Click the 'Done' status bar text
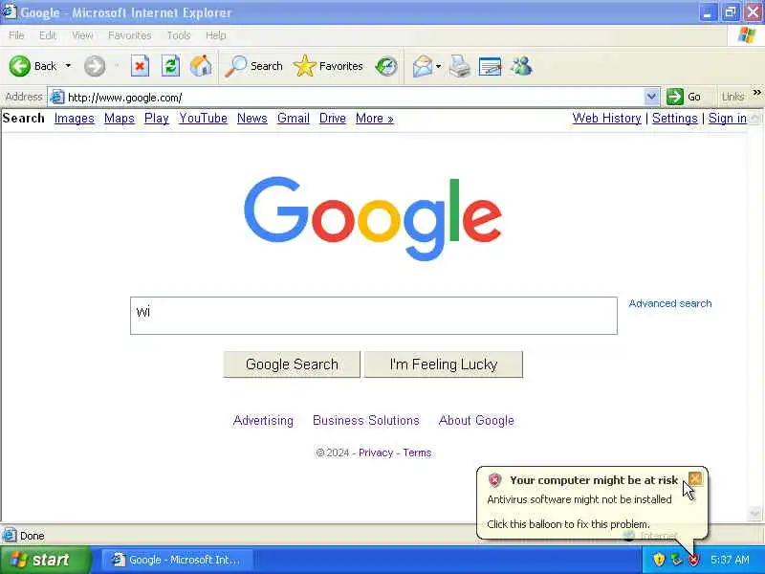The width and height of the screenshot is (765, 574). tap(32, 536)
